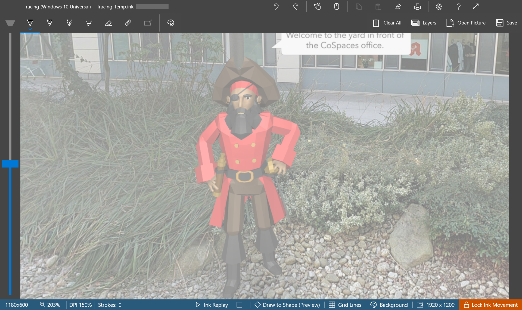Click the Paste clipboard icon
This screenshot has width=522, height=310.
[x=378, y=7]
